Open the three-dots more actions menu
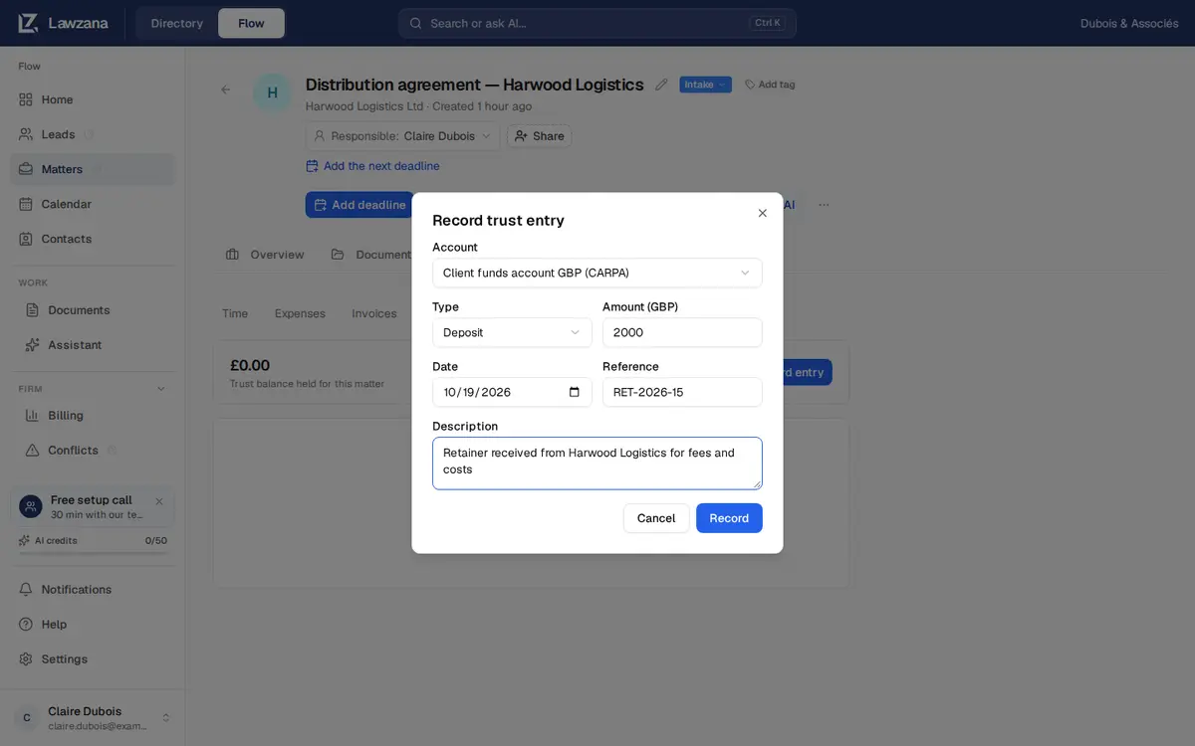This screenshot has width=1195, height=746. coord(824,205)
